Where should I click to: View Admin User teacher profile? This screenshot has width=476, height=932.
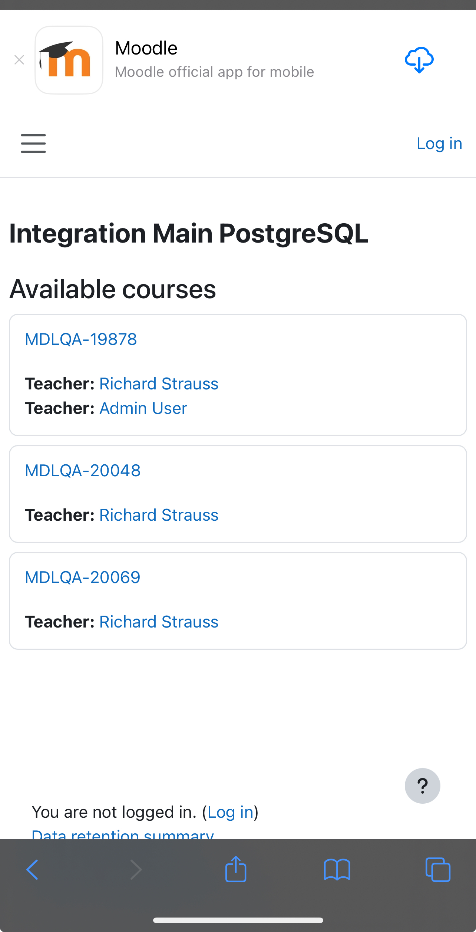pos(143,408)
